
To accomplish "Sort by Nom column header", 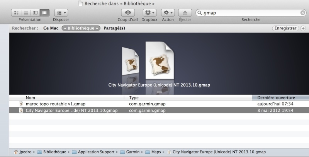I will pos(66,97).
